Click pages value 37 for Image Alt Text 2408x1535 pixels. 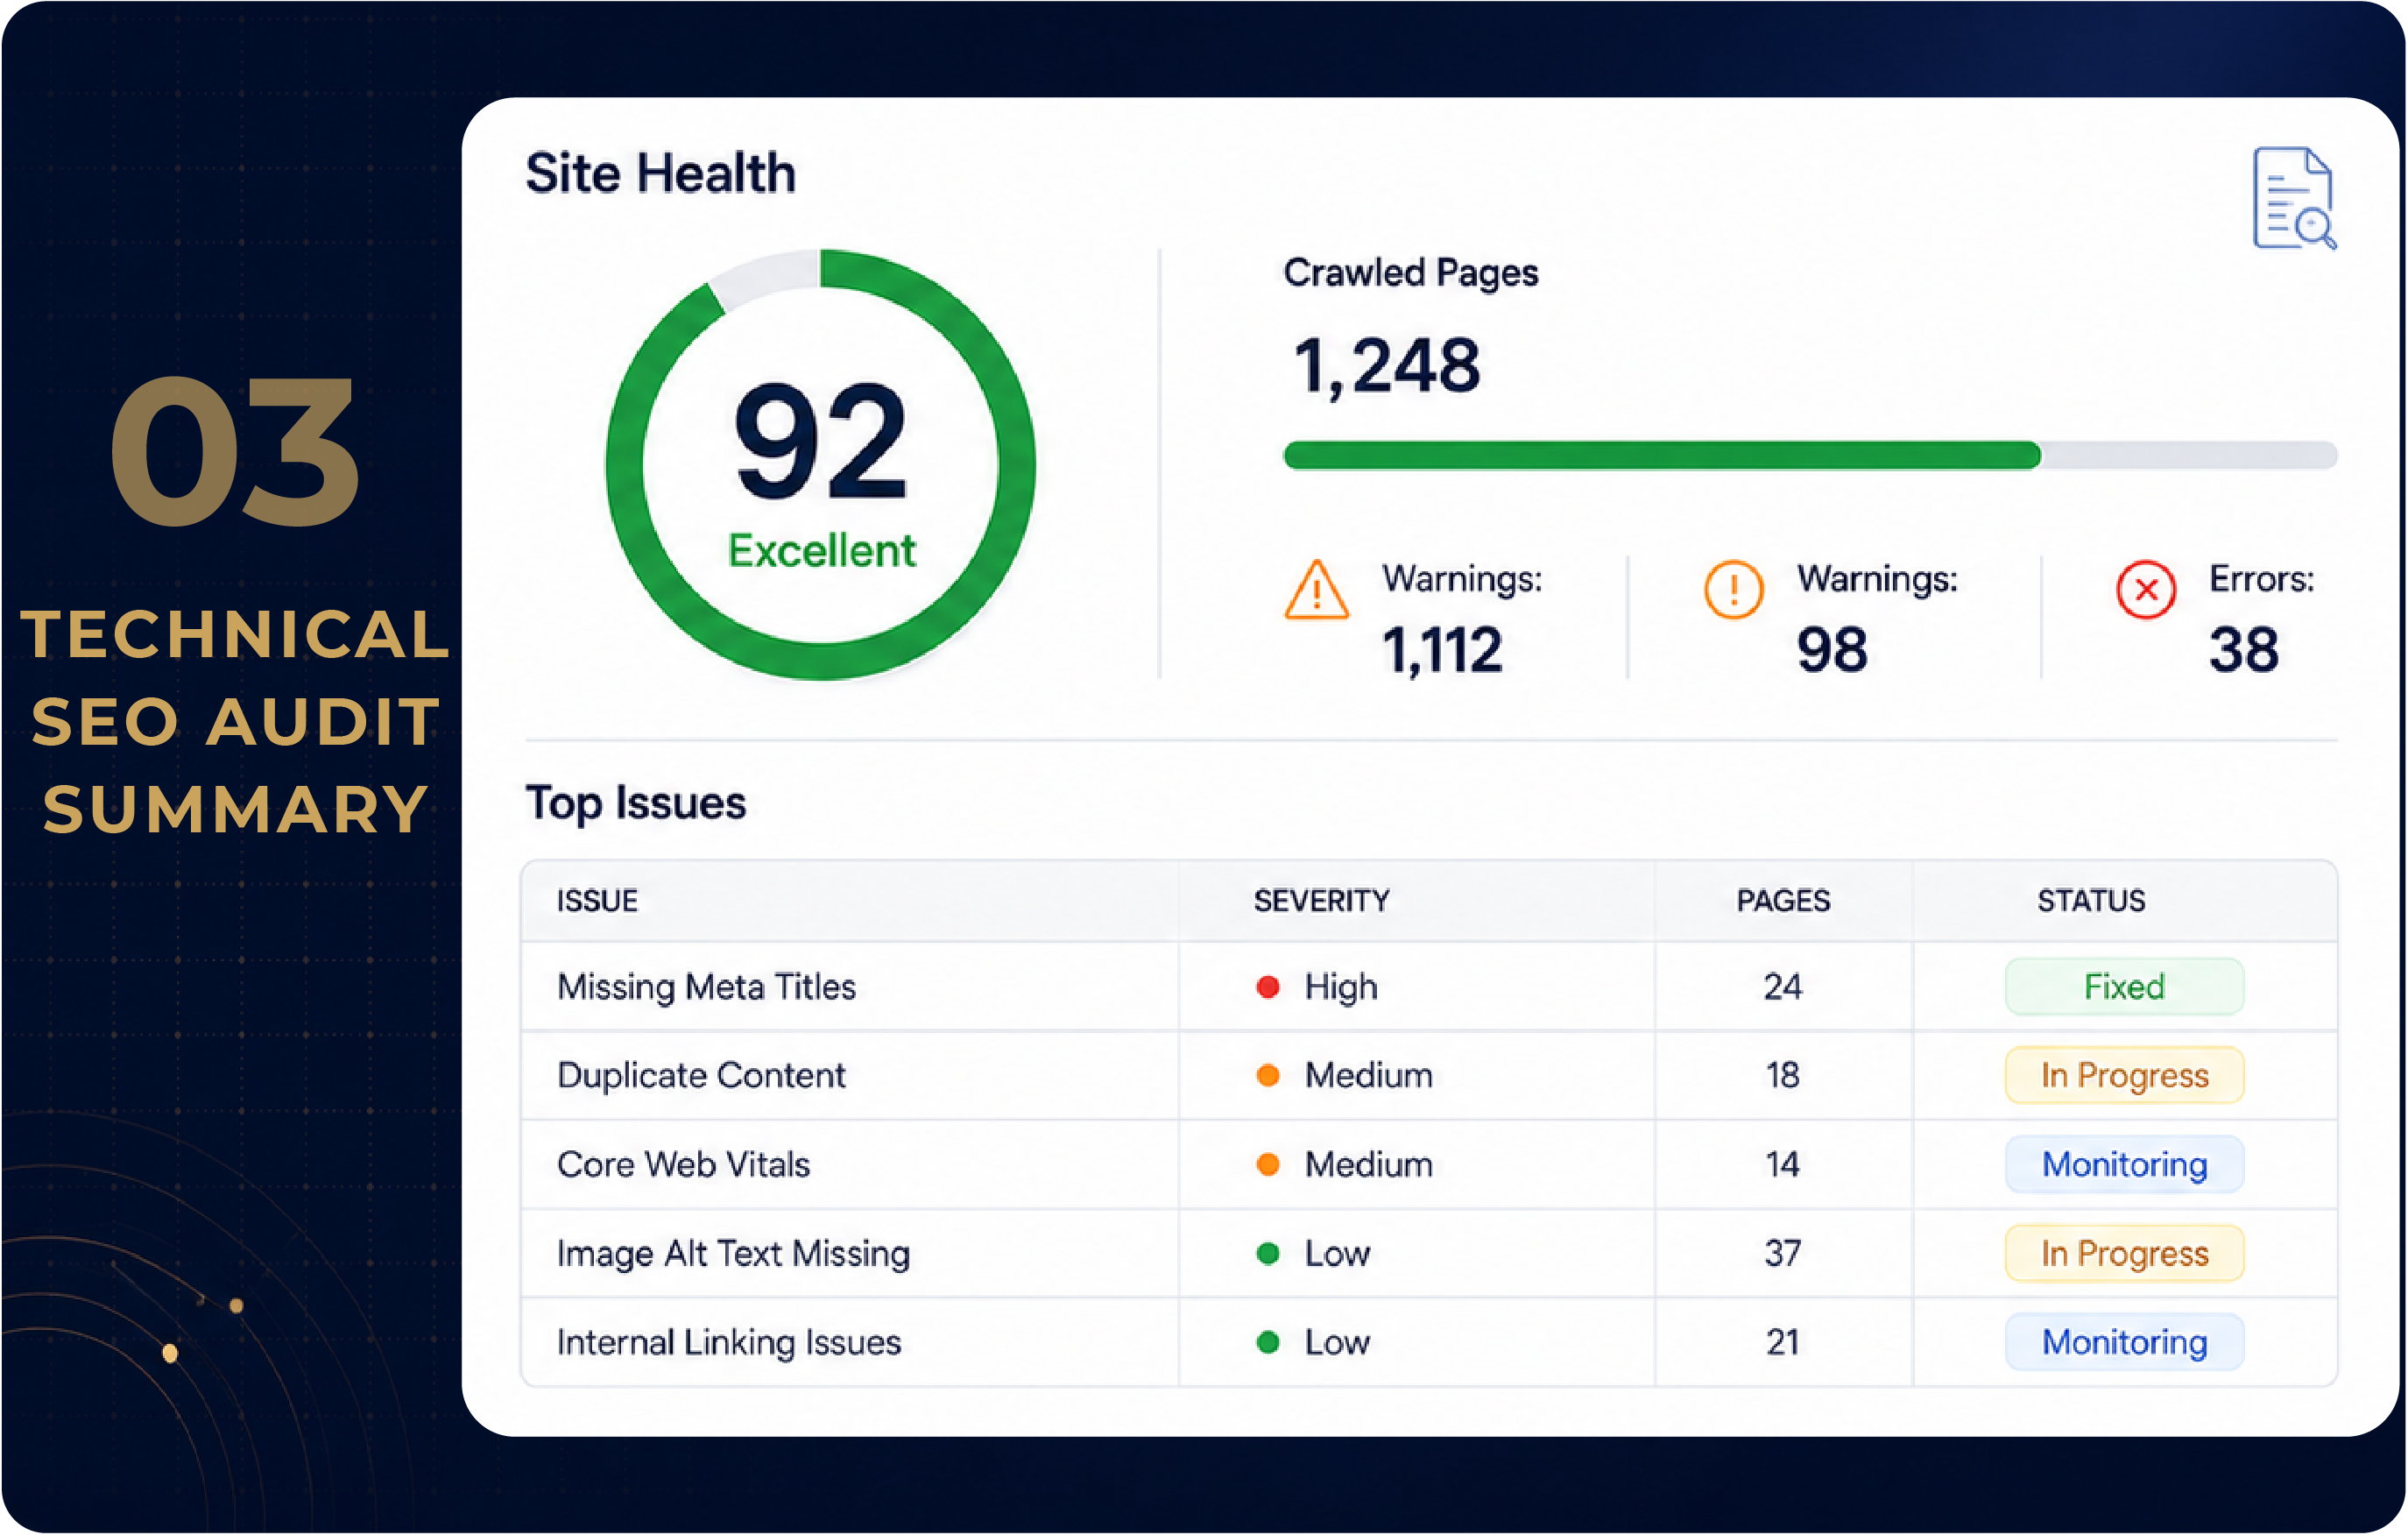click(1783, 1254)
